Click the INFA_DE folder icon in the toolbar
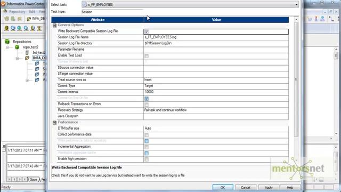341x192 pixels. (x=29, y=19)
